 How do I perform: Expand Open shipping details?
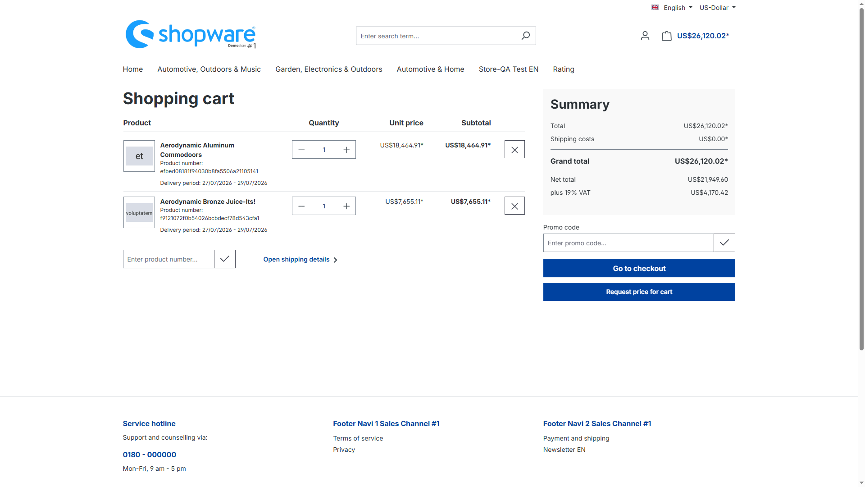(300, 259)
